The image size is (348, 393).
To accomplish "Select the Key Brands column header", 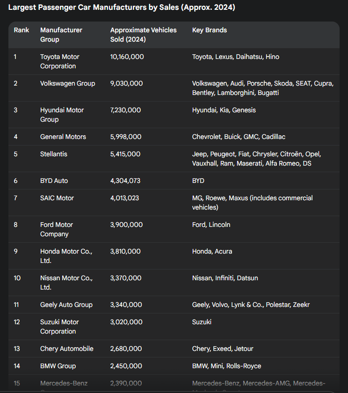I will coord(210,30).
